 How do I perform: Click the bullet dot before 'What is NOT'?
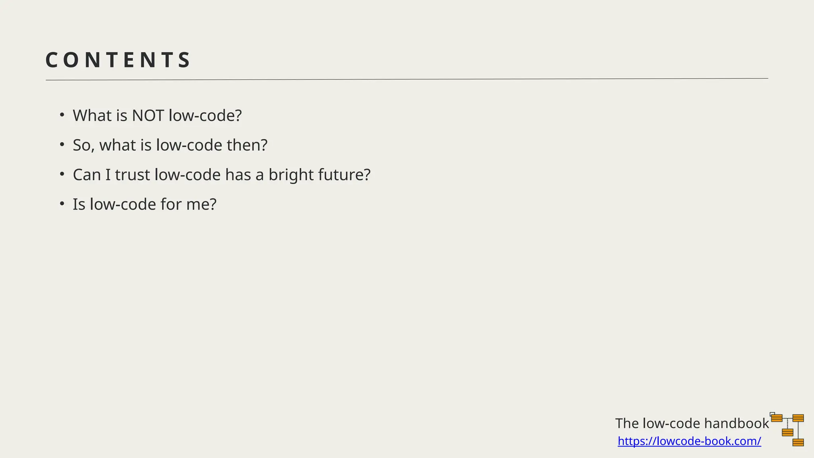tap(62, 115)
